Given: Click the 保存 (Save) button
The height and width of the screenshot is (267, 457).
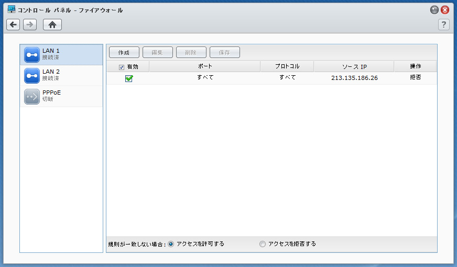Looking at the screenshot, I should click(x=225, y=52).
